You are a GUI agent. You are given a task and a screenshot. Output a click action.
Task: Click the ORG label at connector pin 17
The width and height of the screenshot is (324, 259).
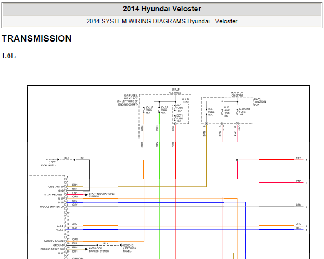75,240
